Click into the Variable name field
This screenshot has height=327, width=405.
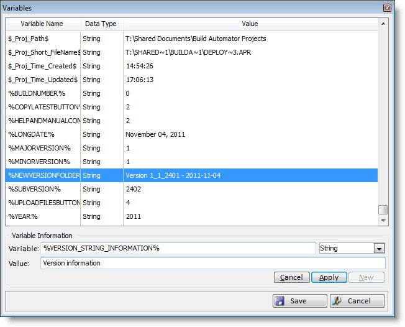178,248
